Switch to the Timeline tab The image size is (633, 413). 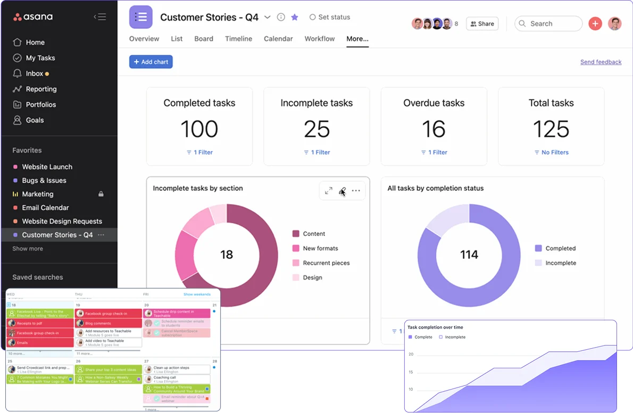pyautogui.click(x=239, y=39)
